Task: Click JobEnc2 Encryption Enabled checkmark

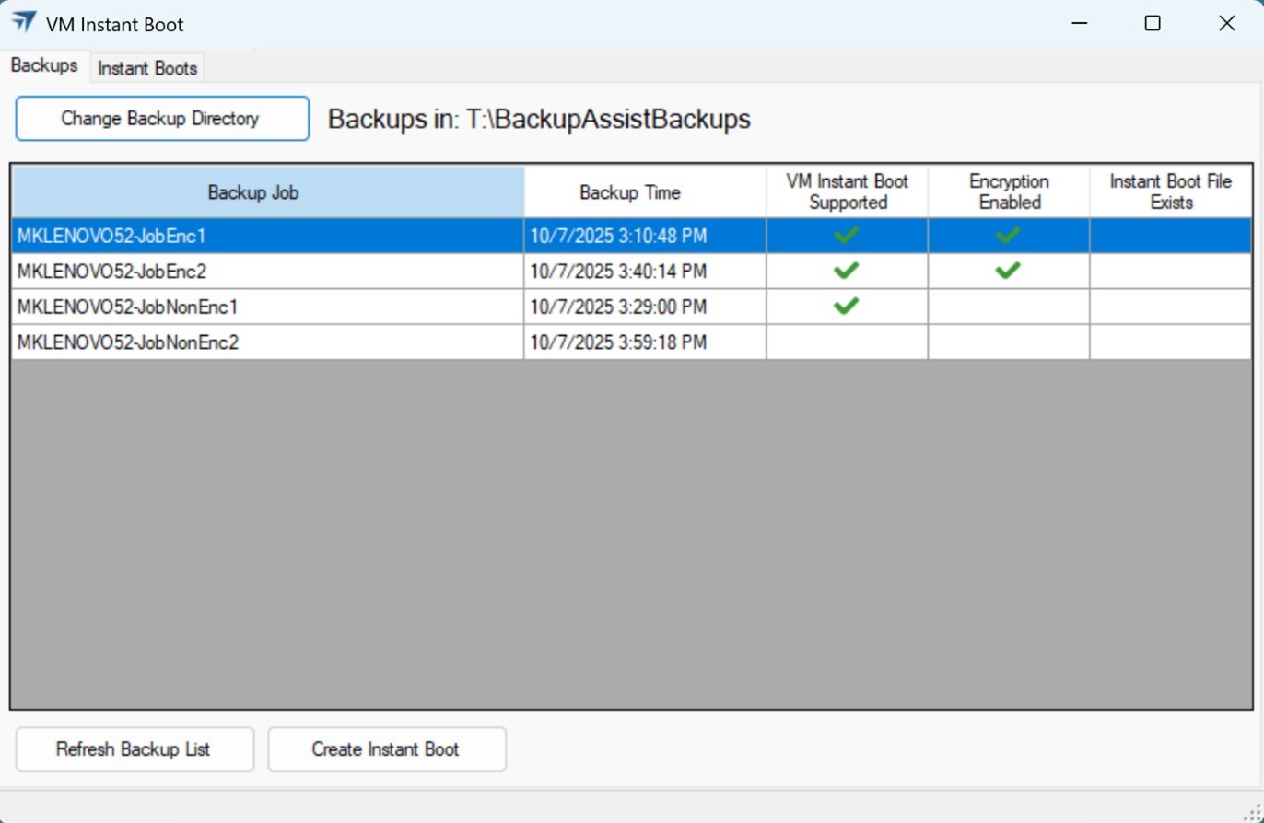Action: tap(1008, 271)
